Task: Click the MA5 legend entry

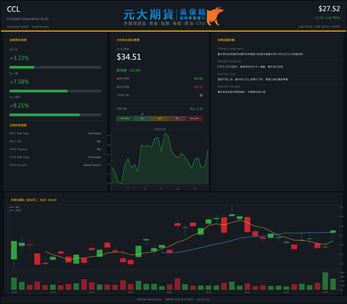Action: point(15,208)
